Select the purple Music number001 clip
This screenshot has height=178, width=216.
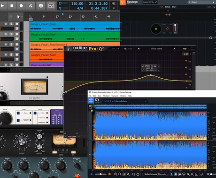pyautogui.click(x=46, y=65)
